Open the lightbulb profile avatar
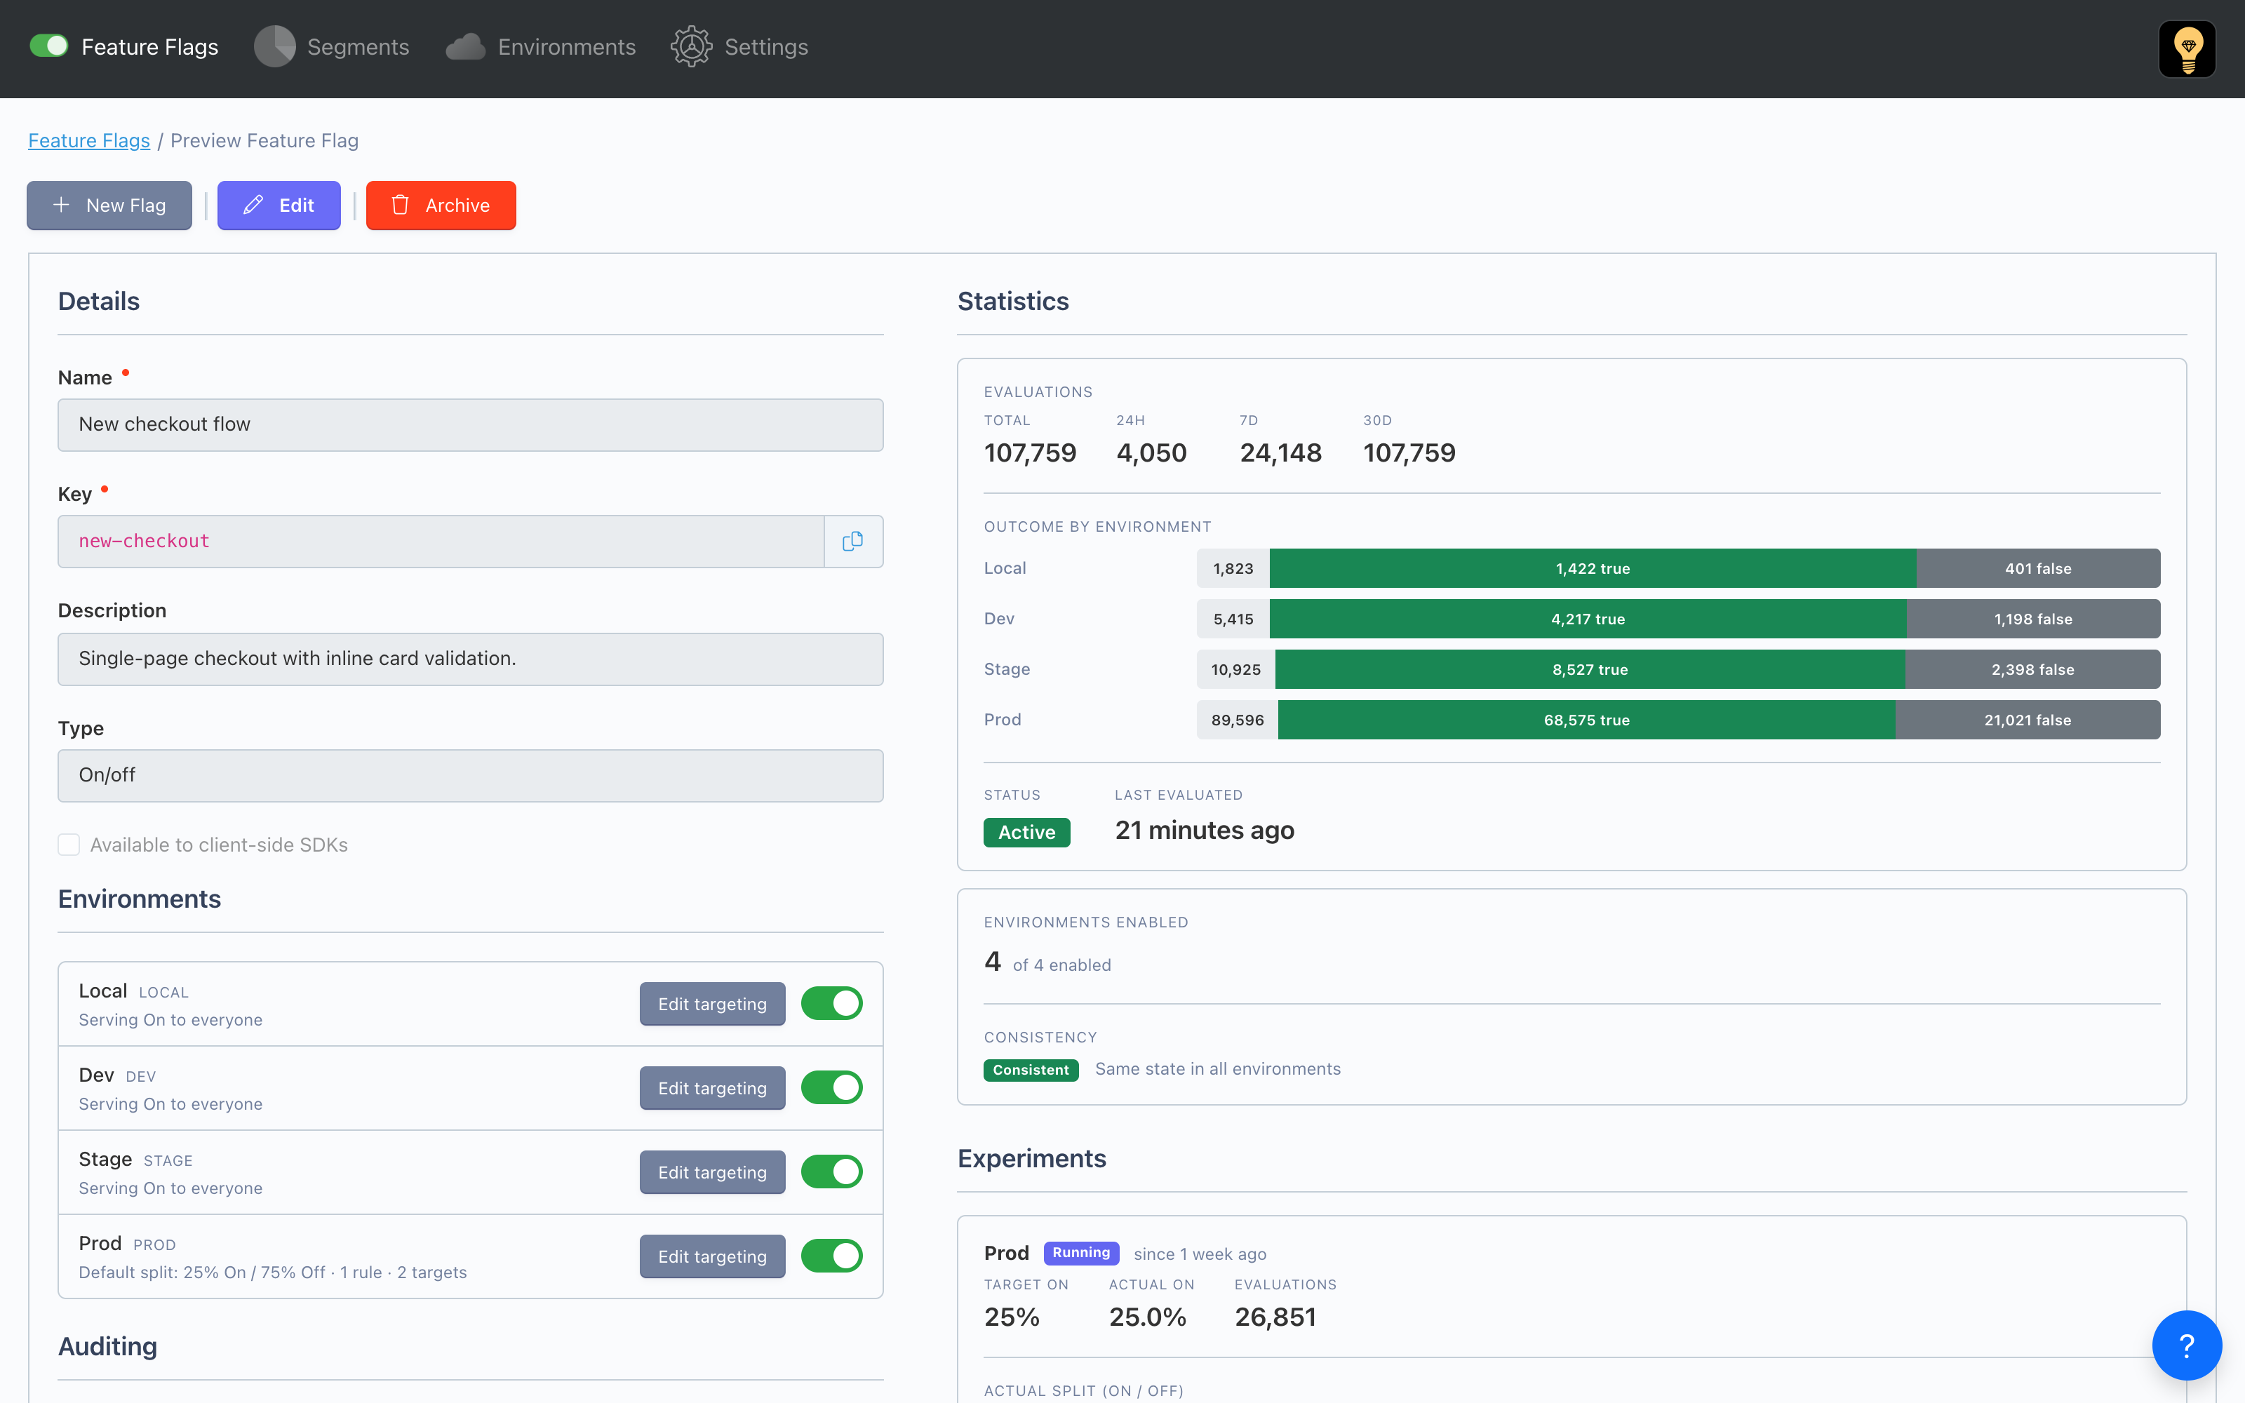 coord(2187,49)
